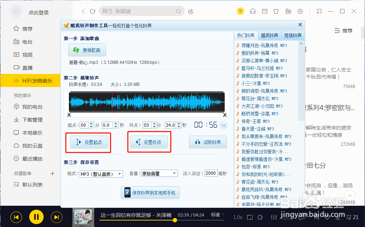Switch to mini mode window icon
Image resolution: width=365 pixels, height=227 pixels.
tap(319, 11)
